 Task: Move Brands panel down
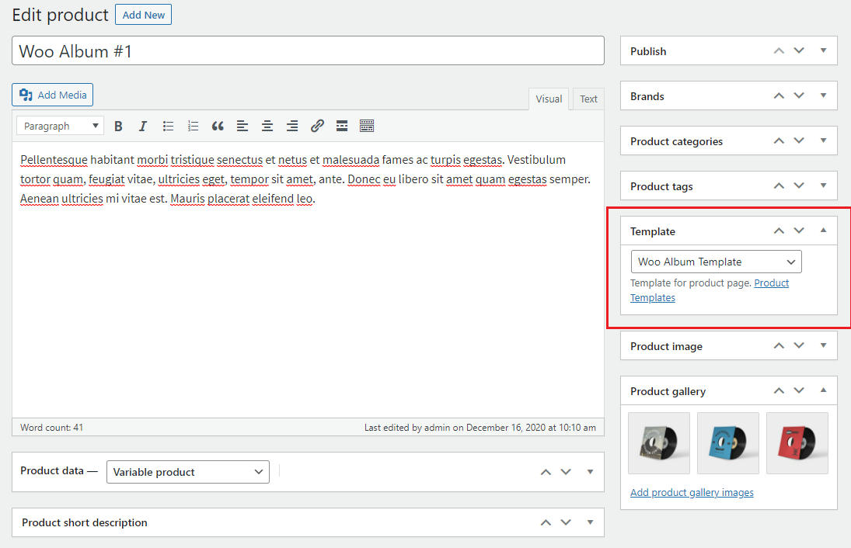pos(799,96)
